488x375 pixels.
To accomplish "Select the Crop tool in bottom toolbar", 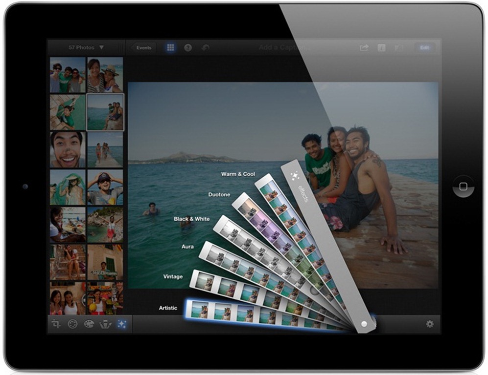I will click(56, 324).
